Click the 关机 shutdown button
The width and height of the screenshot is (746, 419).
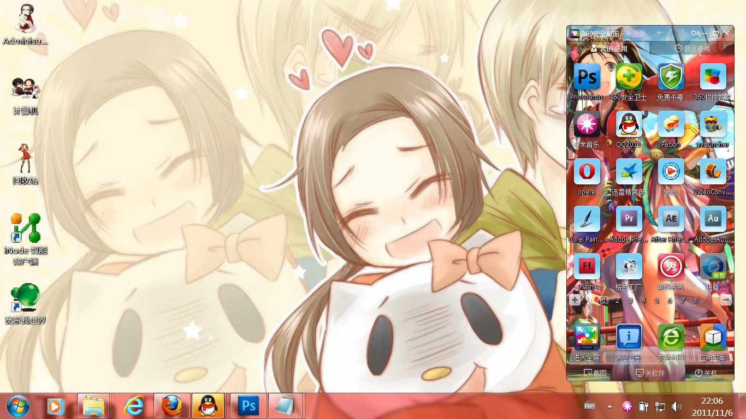point(706,373)
